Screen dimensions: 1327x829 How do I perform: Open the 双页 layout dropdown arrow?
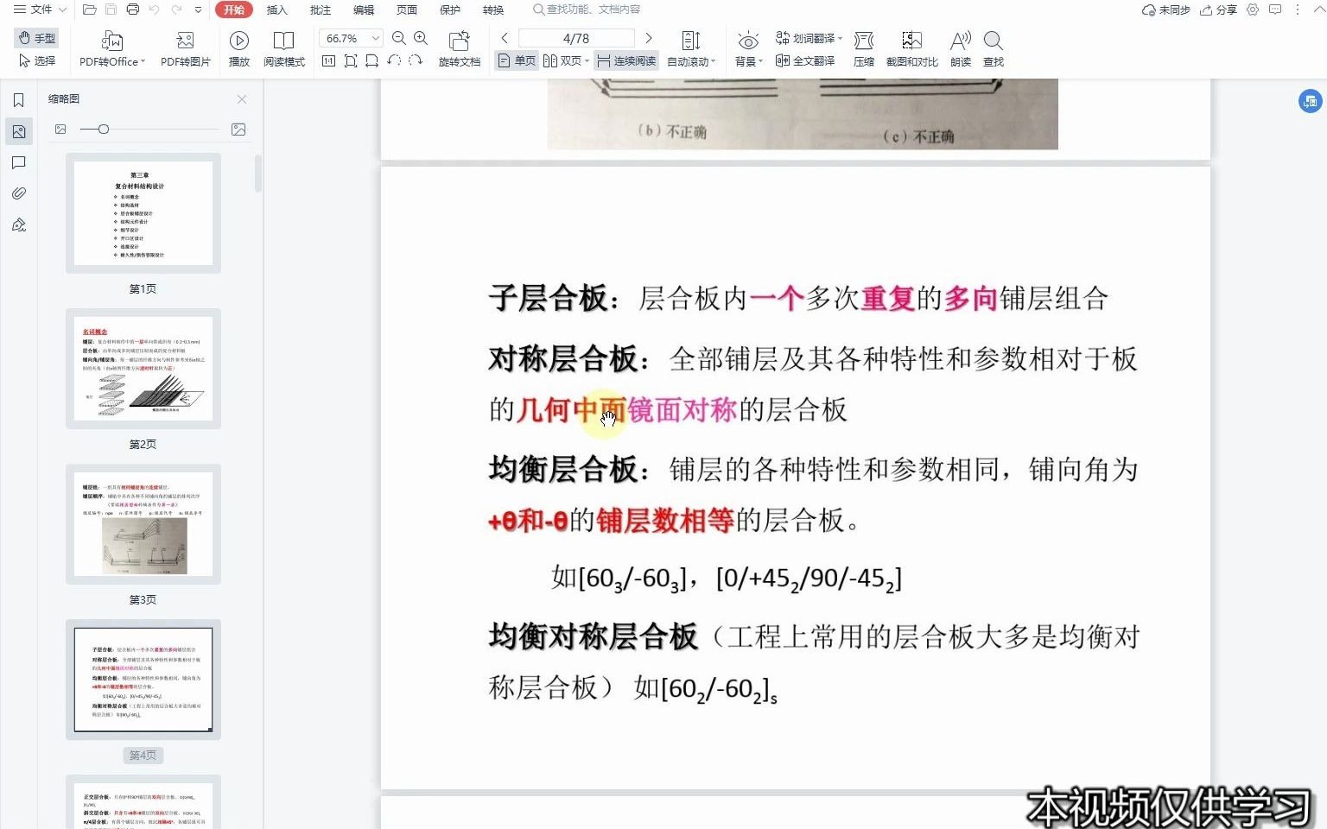(x=587, y=61)
